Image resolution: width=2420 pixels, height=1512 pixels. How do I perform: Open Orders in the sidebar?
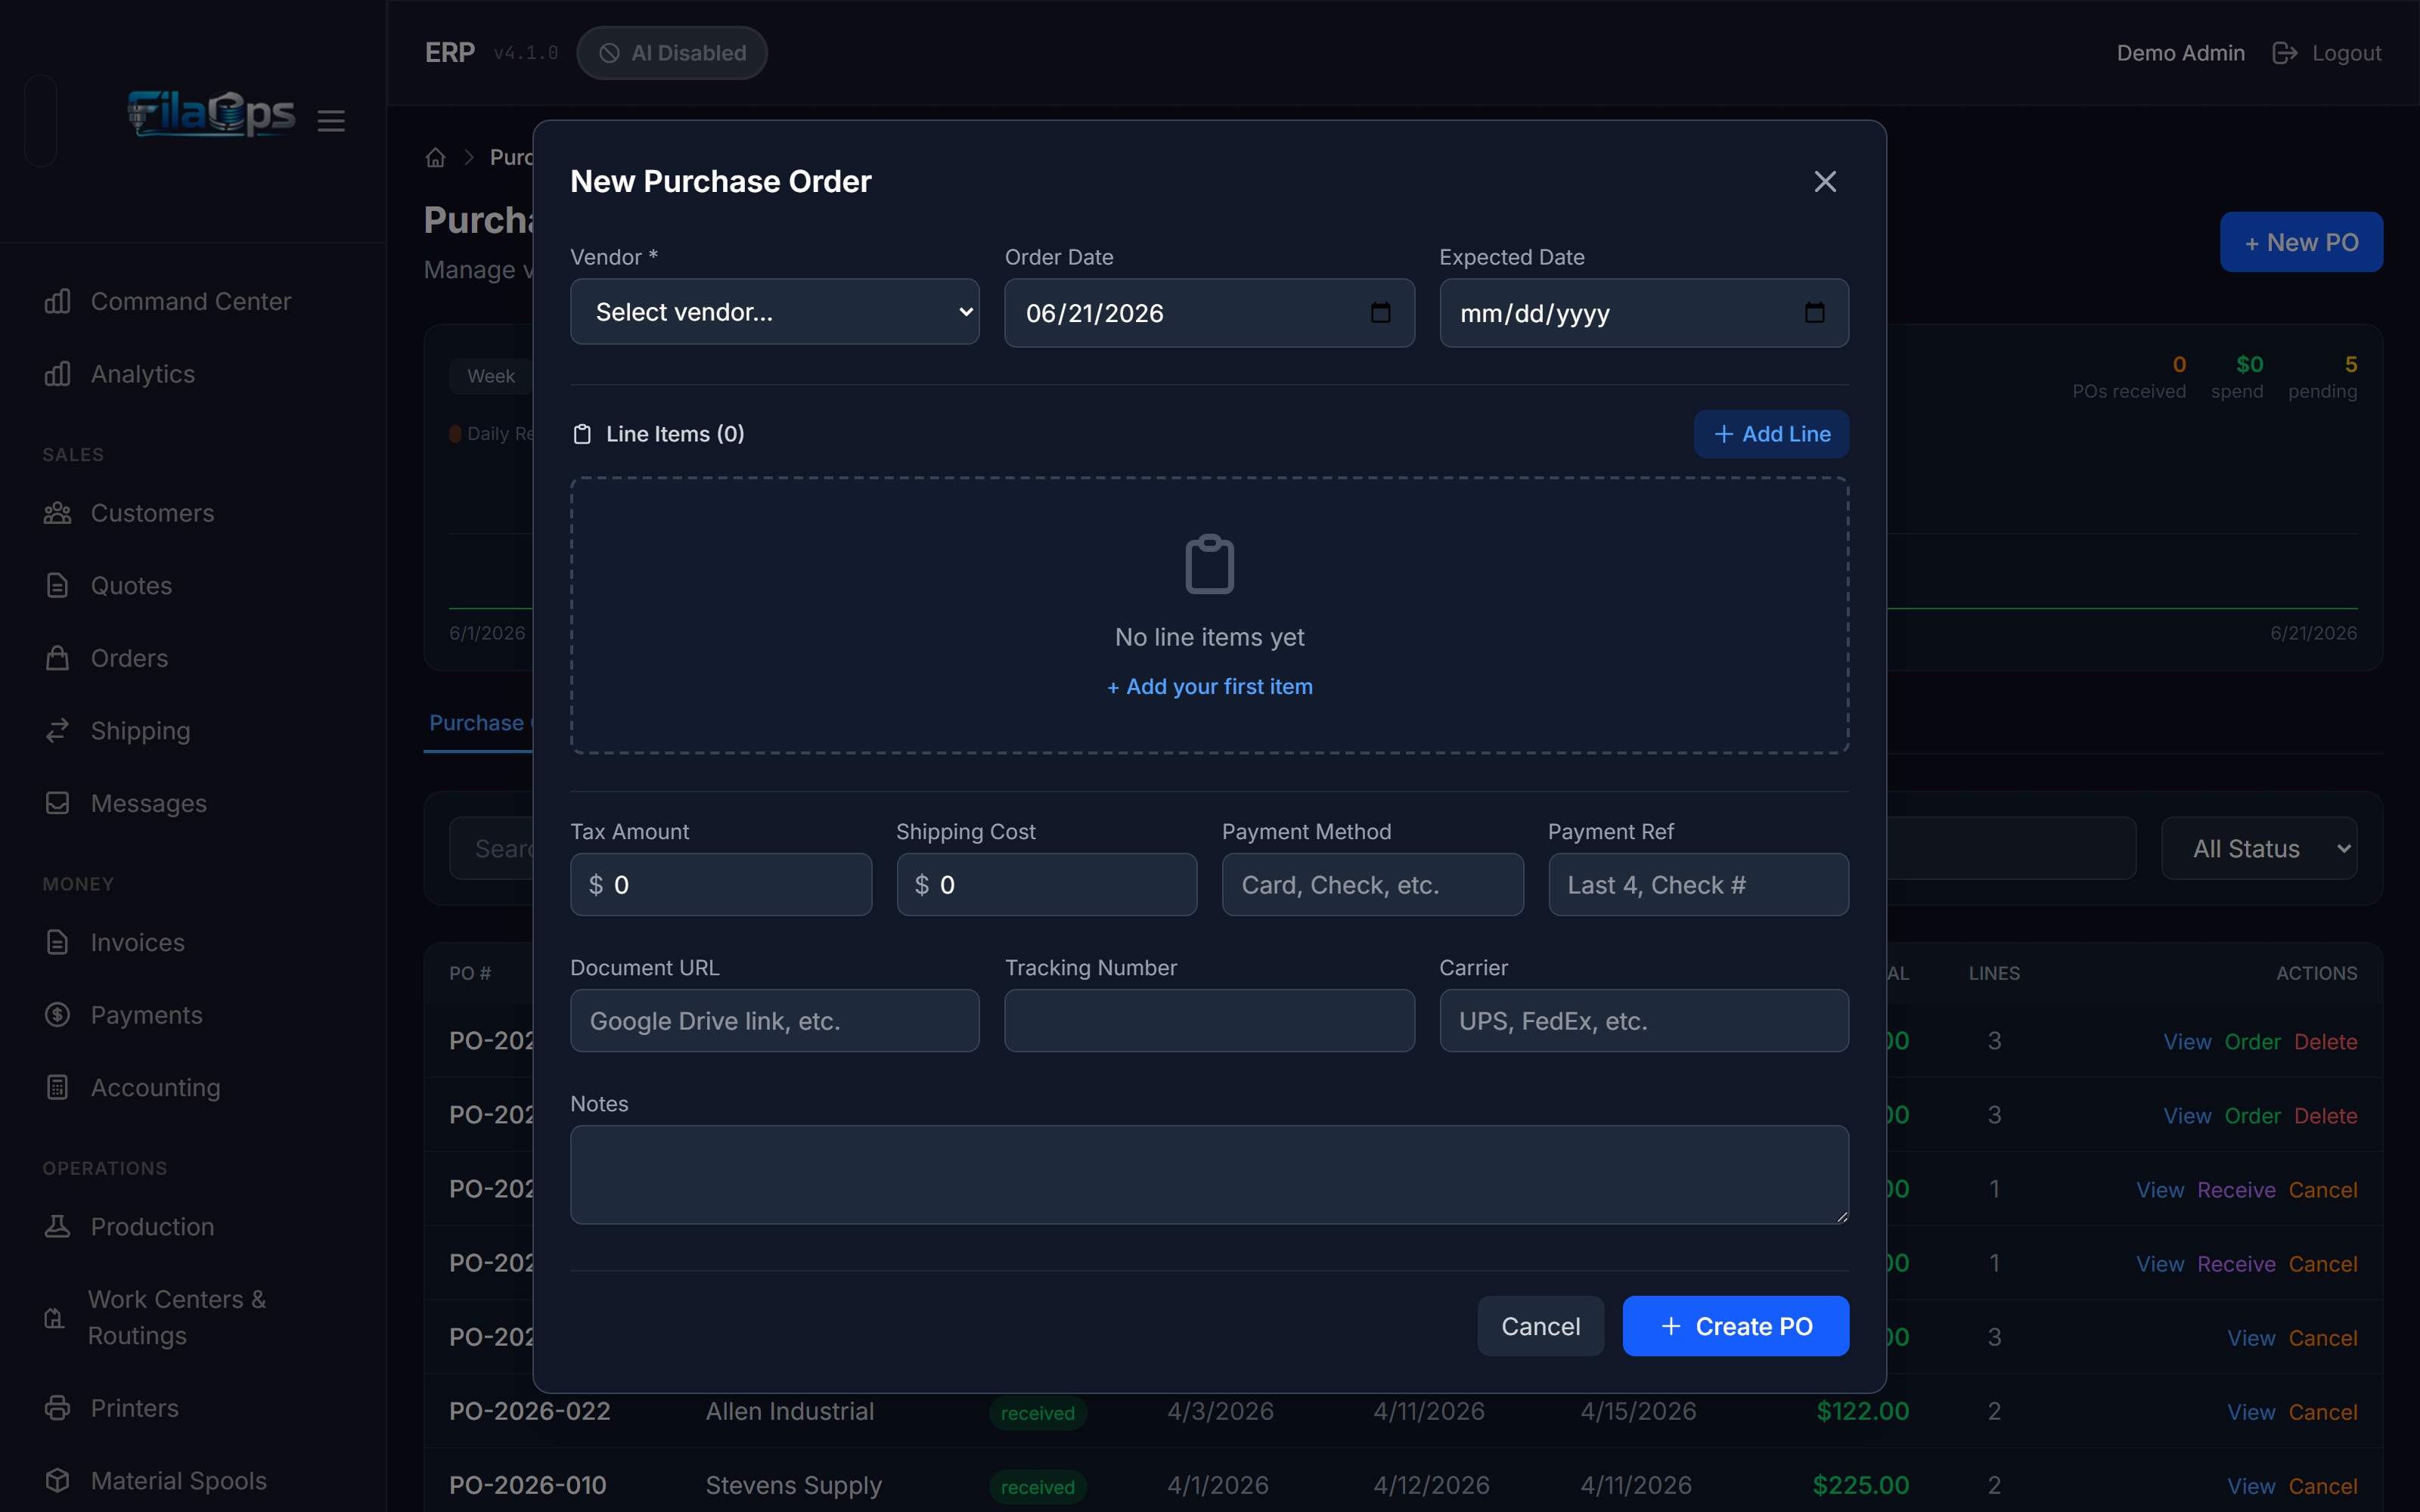(129, 658)
